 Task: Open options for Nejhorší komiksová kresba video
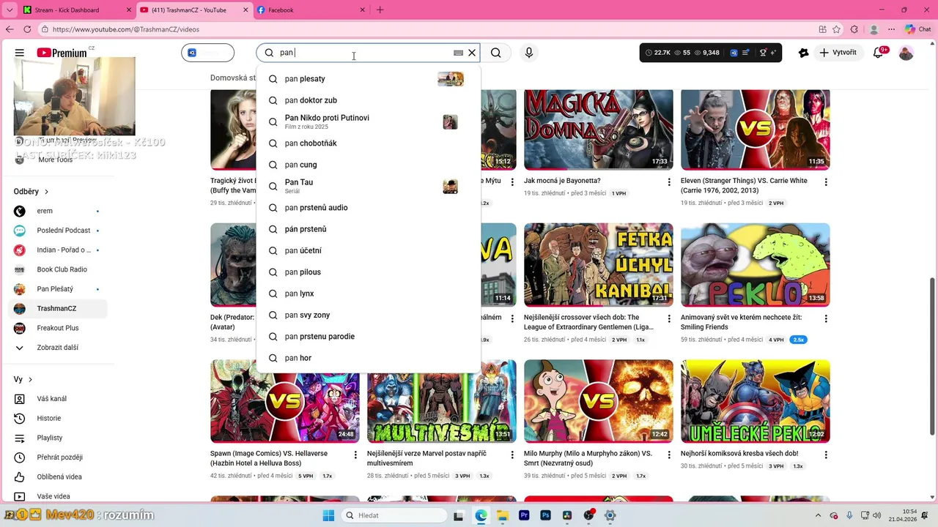[826, 455]
